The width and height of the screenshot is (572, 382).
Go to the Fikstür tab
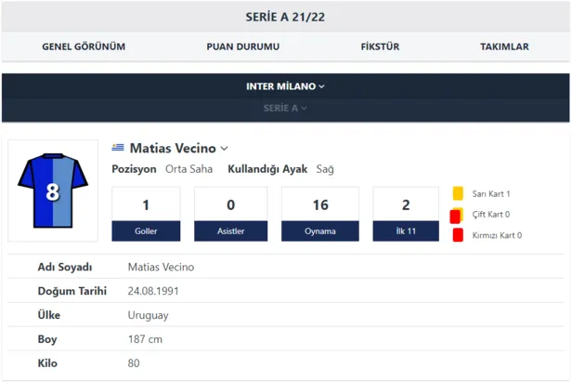point(381,46)
